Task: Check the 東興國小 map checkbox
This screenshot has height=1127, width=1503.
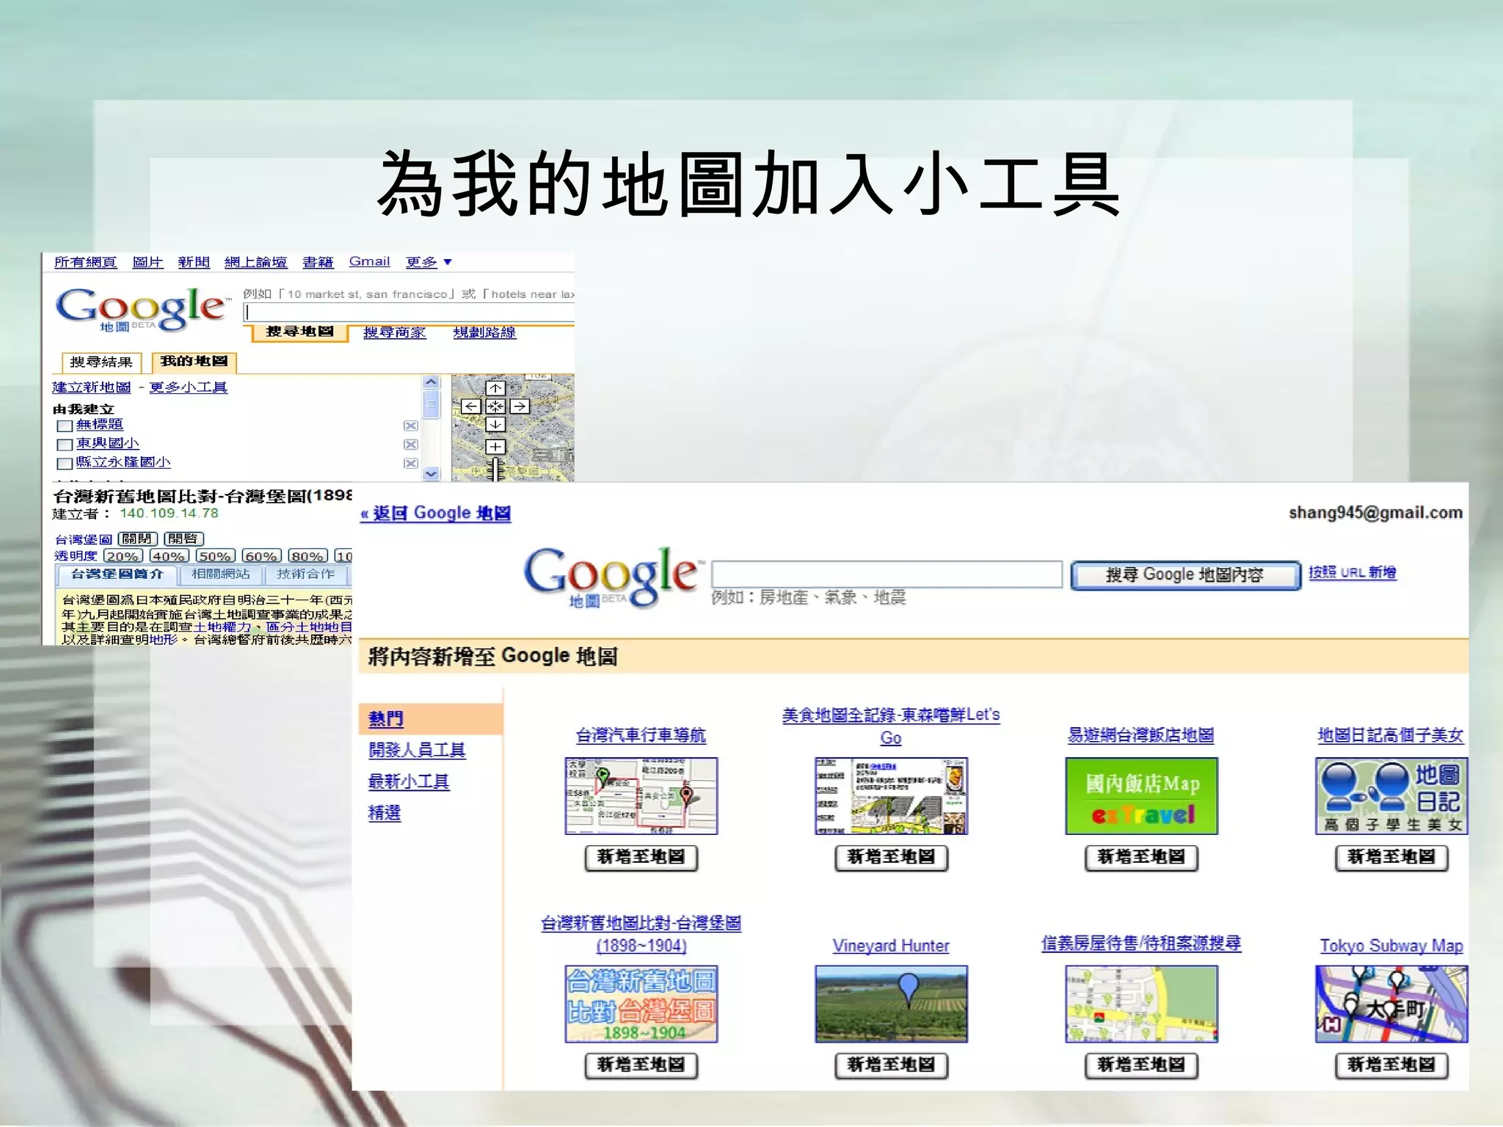Action: tap(65, 445)
